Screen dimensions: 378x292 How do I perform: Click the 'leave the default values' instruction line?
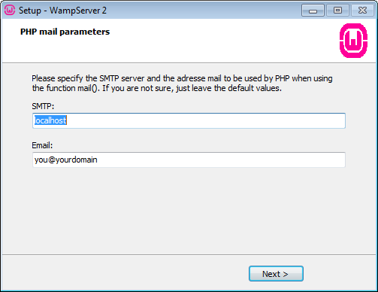pyautogui.click(x=157, y=88)
